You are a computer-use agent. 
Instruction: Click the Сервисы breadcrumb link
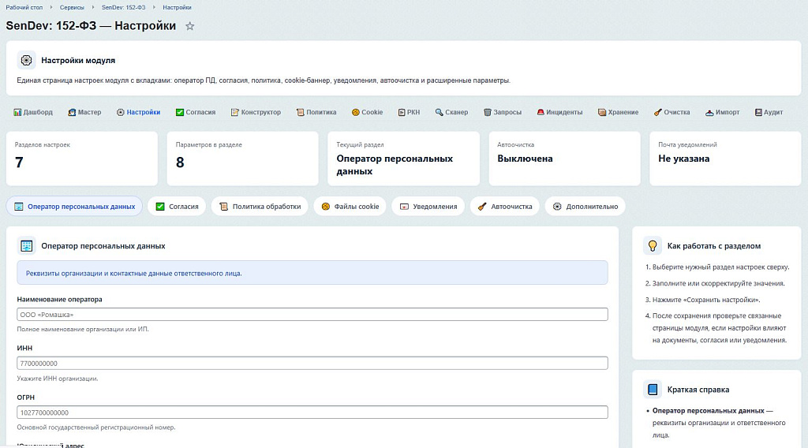pyautogui.click(x=72, y=6)
